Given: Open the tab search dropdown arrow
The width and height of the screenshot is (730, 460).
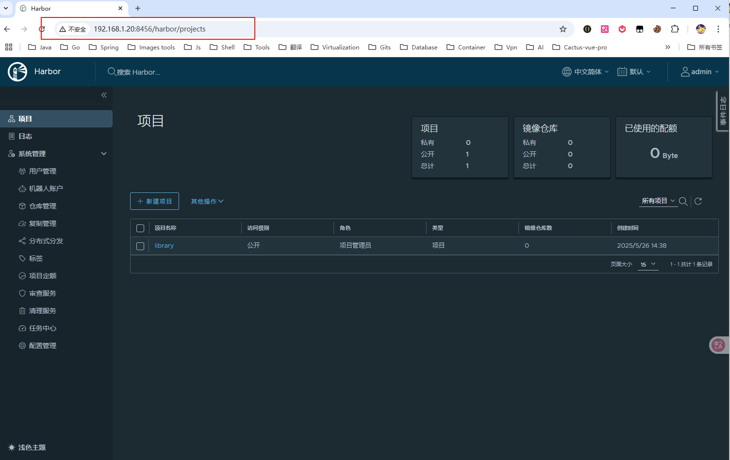Looking at the screenshot, I should pos(6,8).
